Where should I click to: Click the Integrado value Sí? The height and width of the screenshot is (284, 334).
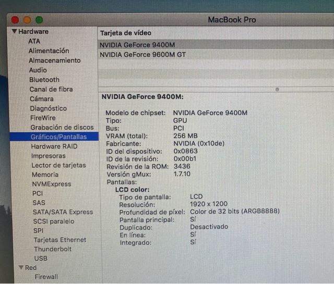click(x=193, y=242)
